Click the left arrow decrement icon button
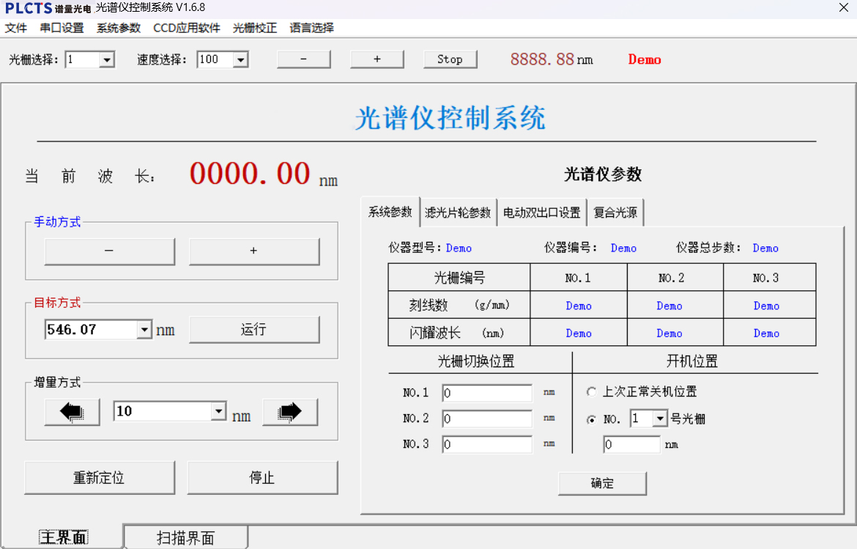 click(x=72, y=412)
